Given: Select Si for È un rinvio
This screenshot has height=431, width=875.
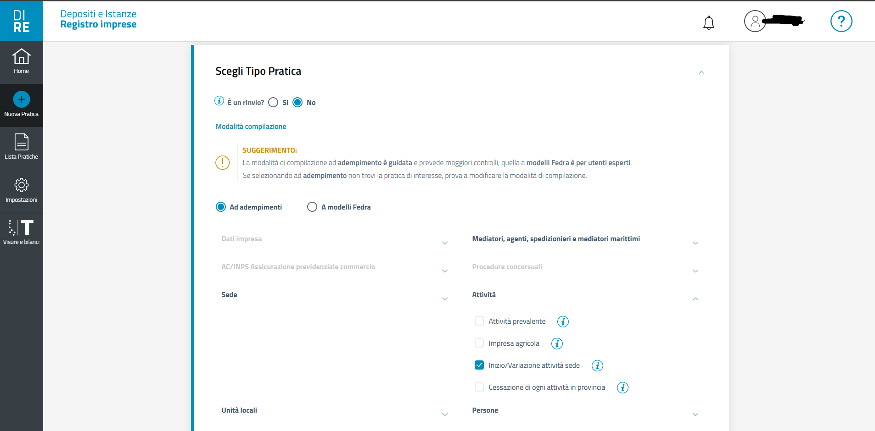Looking at the screenshot, I should 273,103.
